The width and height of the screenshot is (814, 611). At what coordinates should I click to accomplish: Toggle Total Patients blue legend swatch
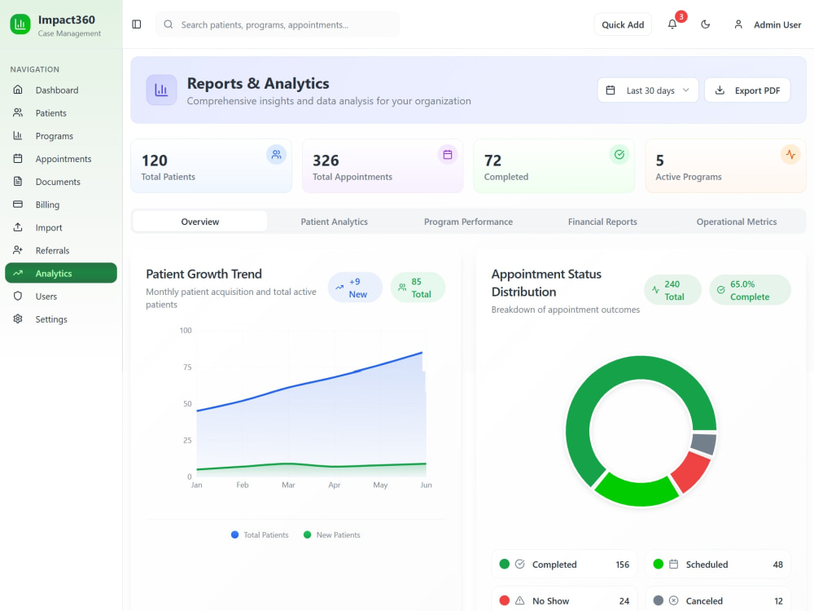tap(234, 534)
